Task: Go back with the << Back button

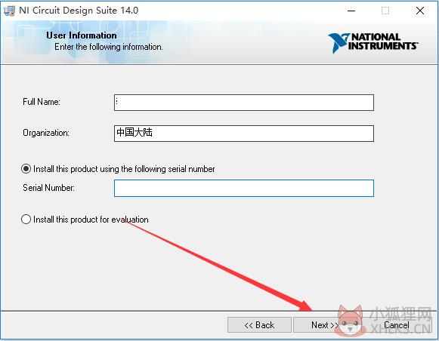Action: [259, 325]
